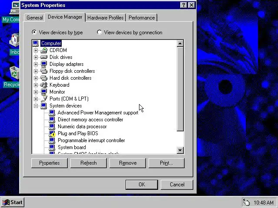Click the Keyboard device icon
The height and width of the screenshot is (208, 278).
[x=44, y=85]
